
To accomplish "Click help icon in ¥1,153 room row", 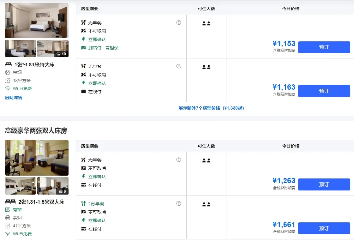I will pyautogui.click(x=179, y=22).
